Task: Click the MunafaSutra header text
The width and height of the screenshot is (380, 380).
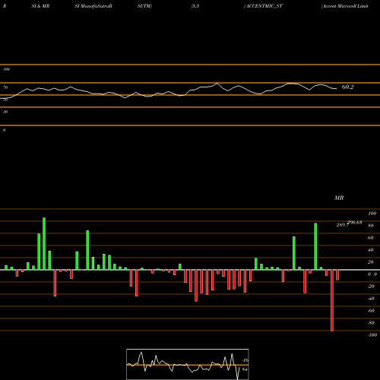Action: (93, 6)
